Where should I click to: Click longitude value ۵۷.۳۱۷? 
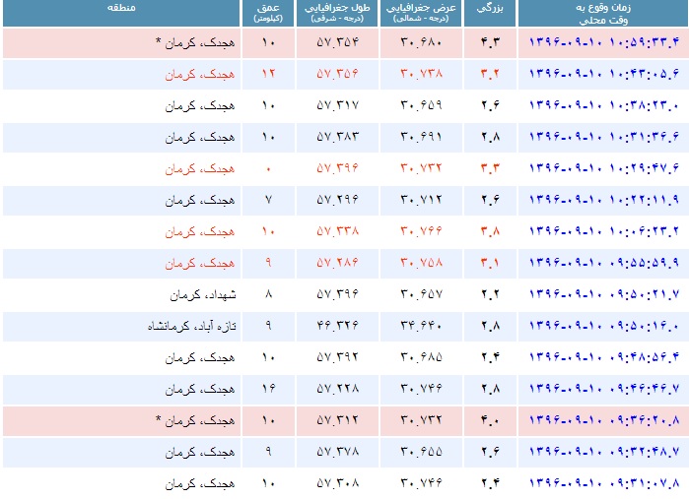(337, 105)
